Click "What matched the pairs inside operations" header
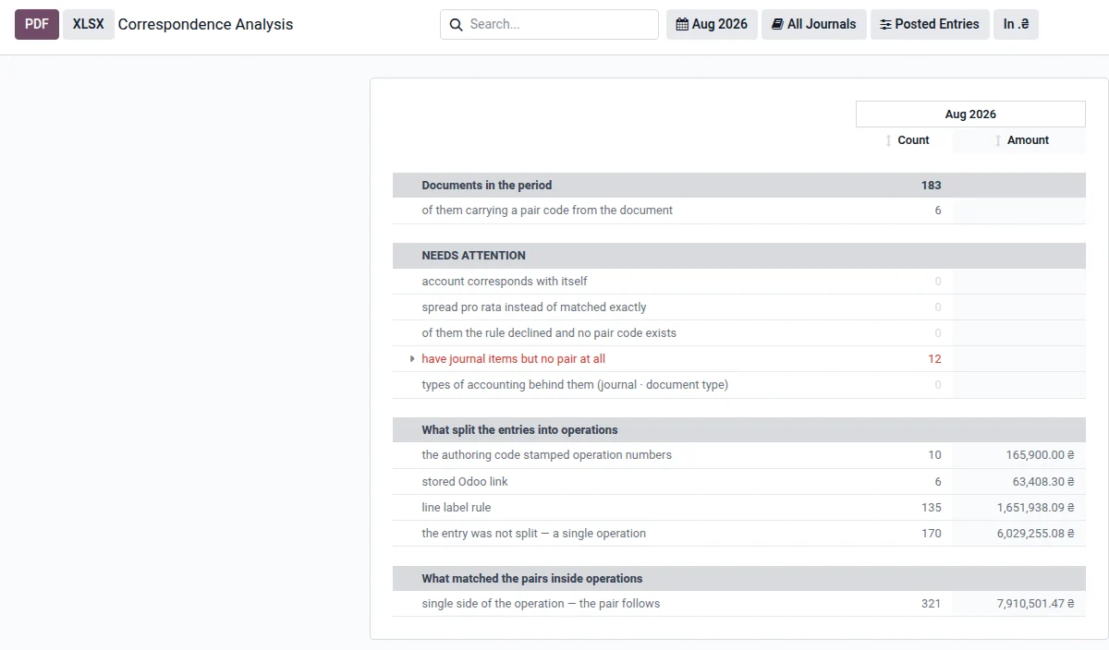The image size is (1109, 650). coord(739,579)
